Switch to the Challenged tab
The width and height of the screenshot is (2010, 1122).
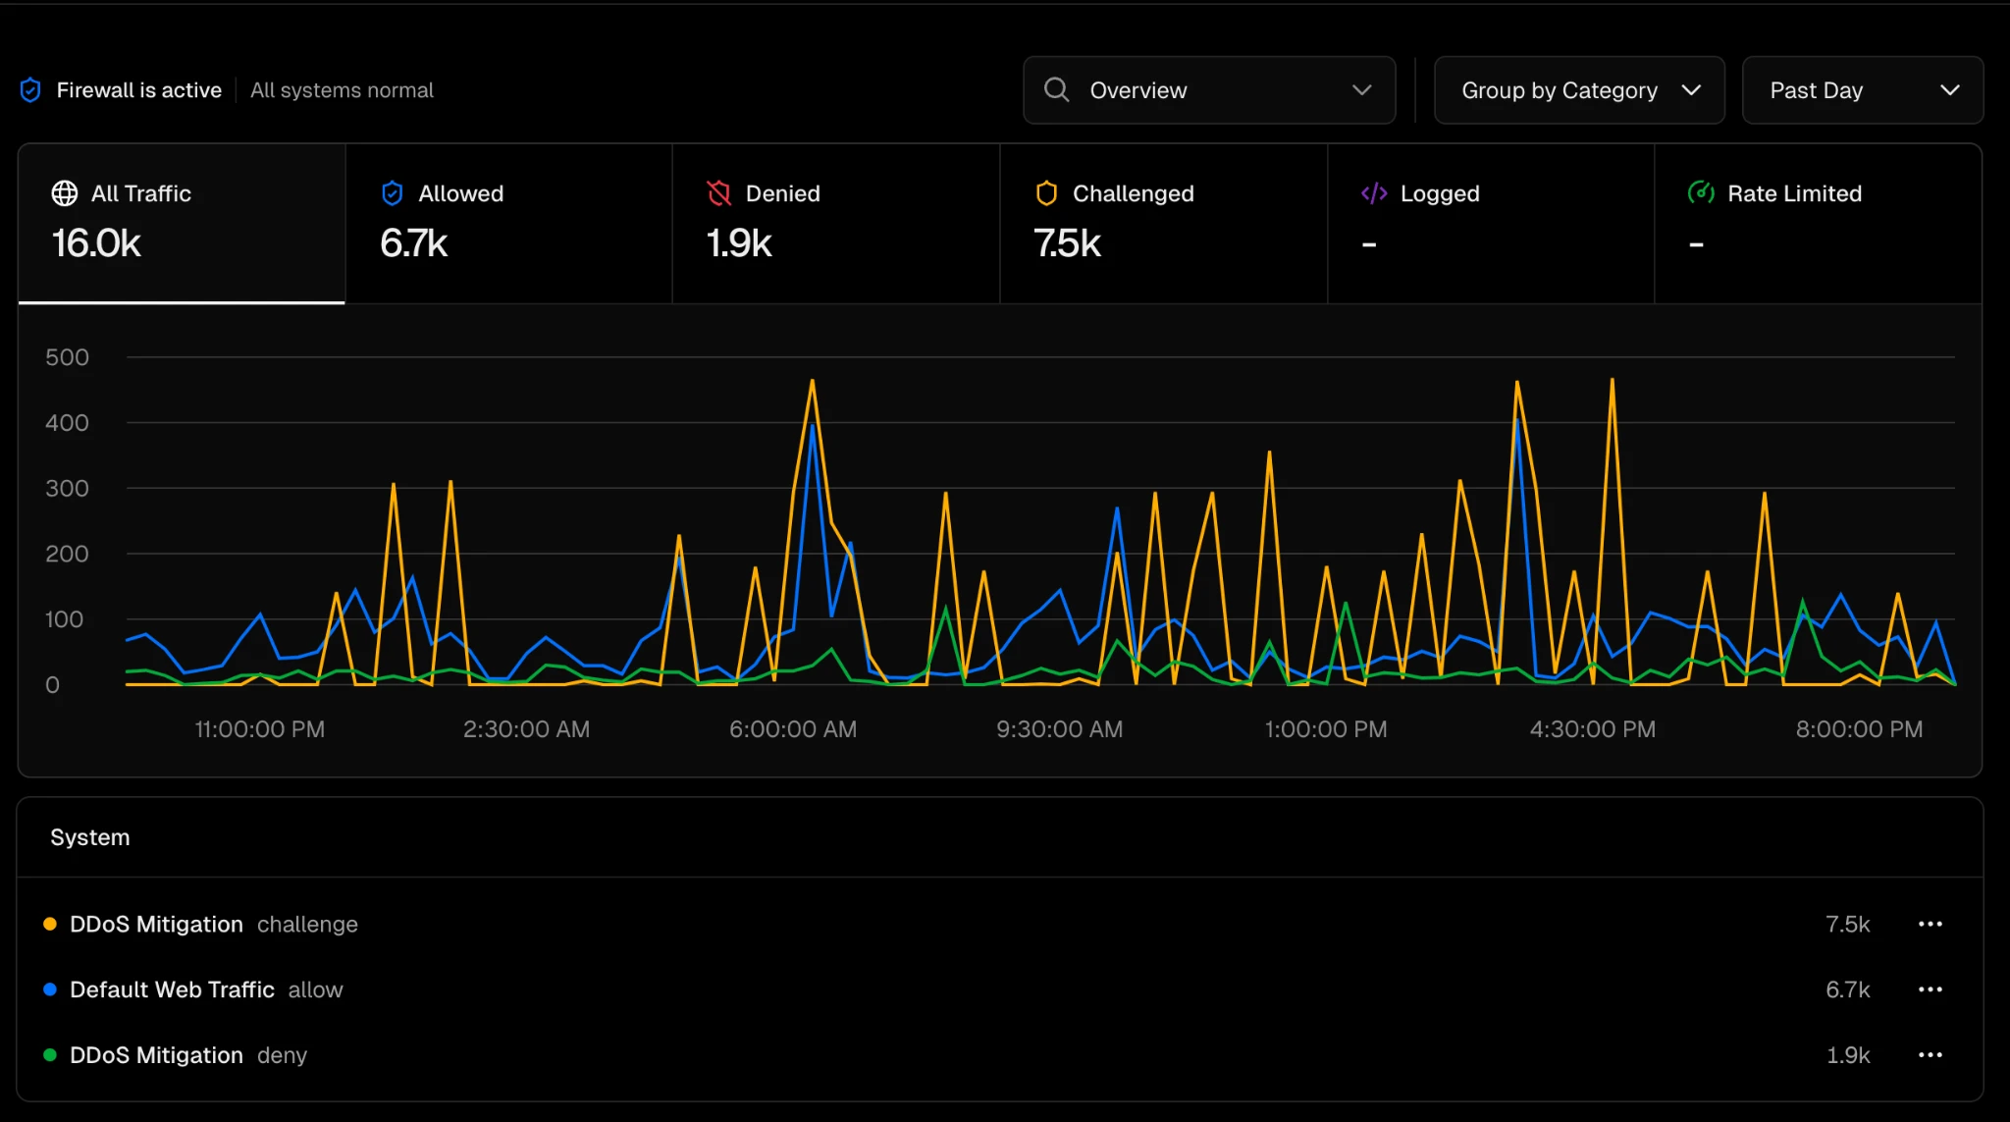1163,224
